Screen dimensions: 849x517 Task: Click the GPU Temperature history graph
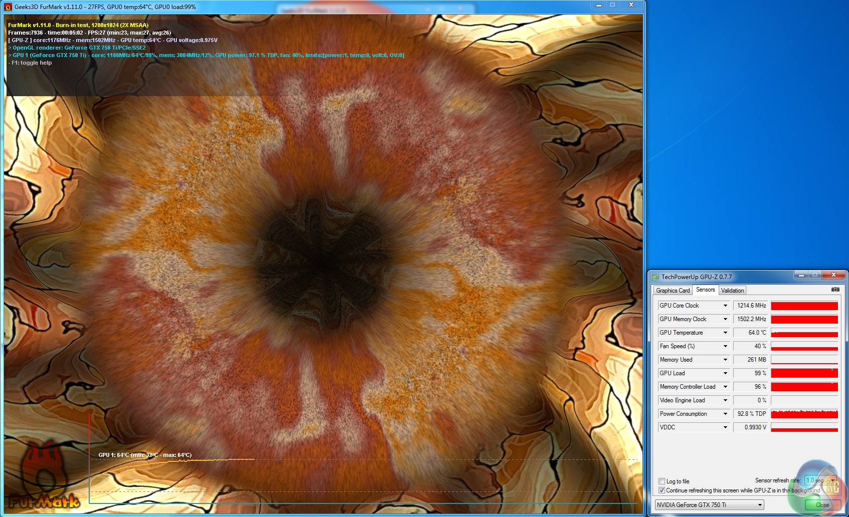(804, 333)
